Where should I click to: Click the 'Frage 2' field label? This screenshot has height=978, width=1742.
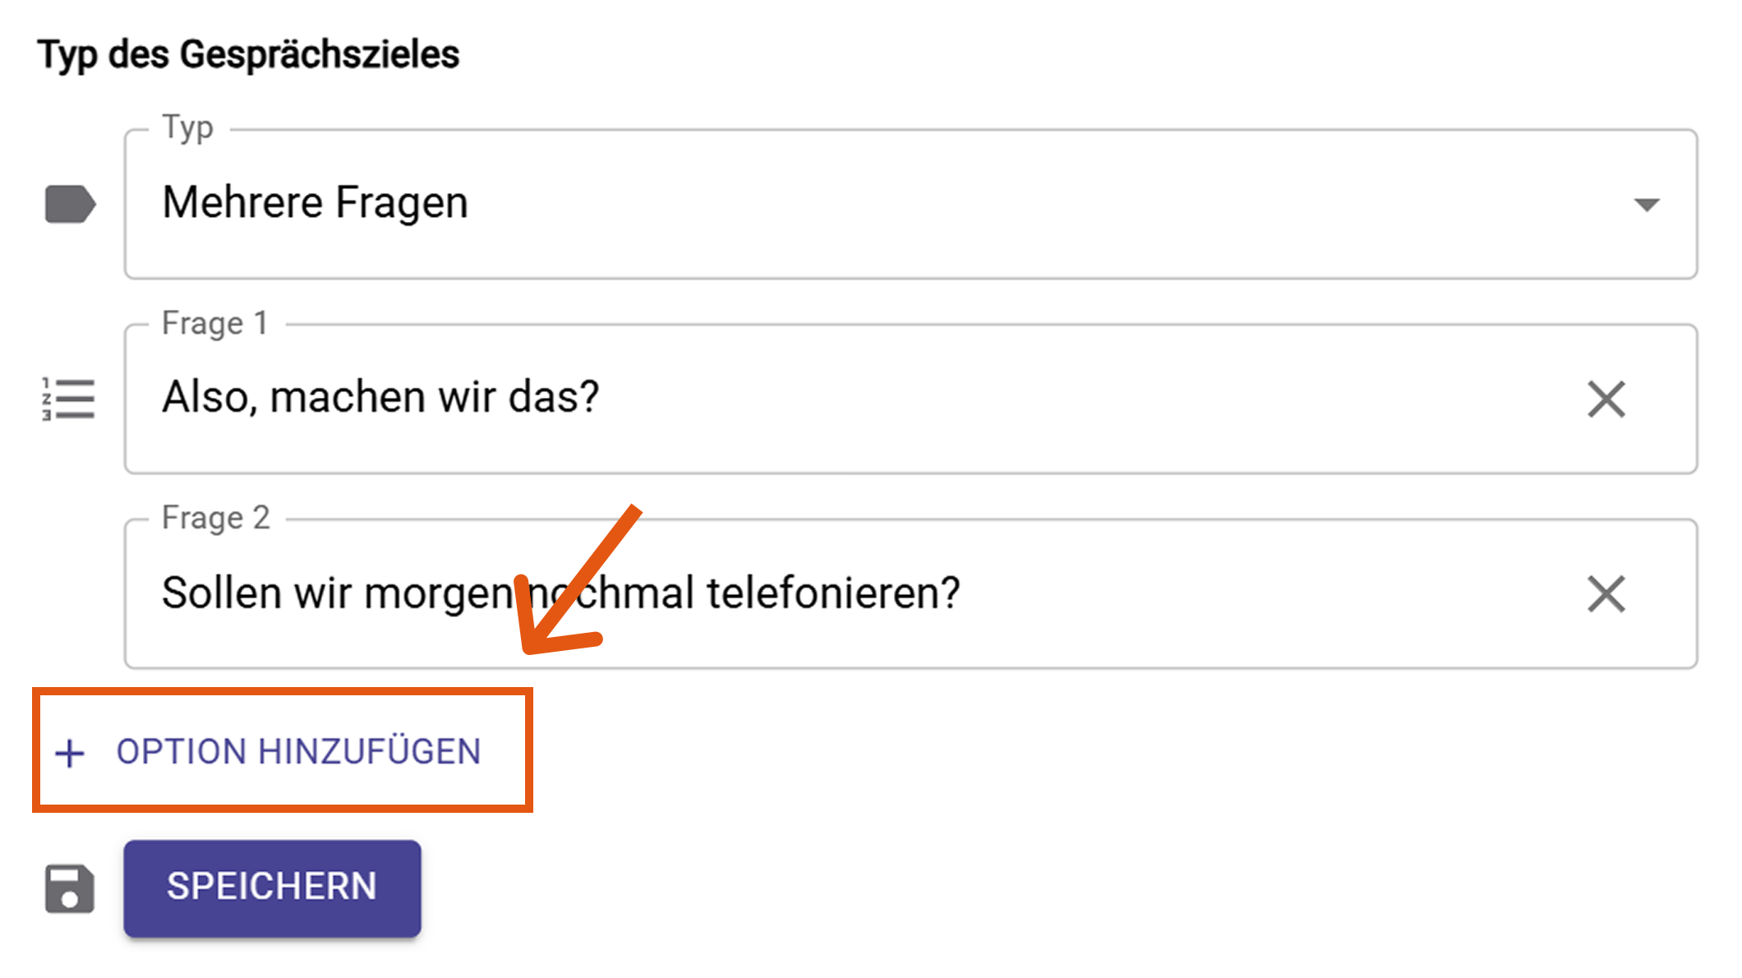216,518
